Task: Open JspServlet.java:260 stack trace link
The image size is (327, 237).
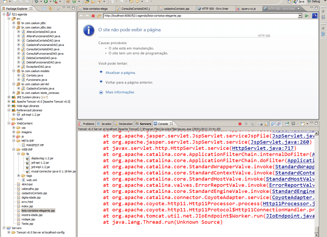Action: pyautogui.click(x=280, y=142)
